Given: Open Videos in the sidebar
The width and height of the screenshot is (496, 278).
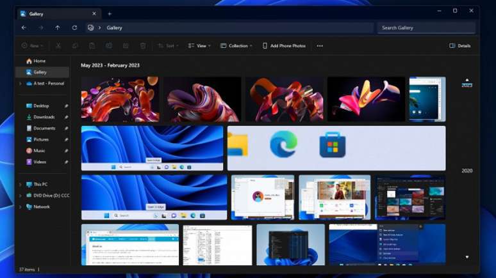Looking at the screenshot, I should pos(37,162).
